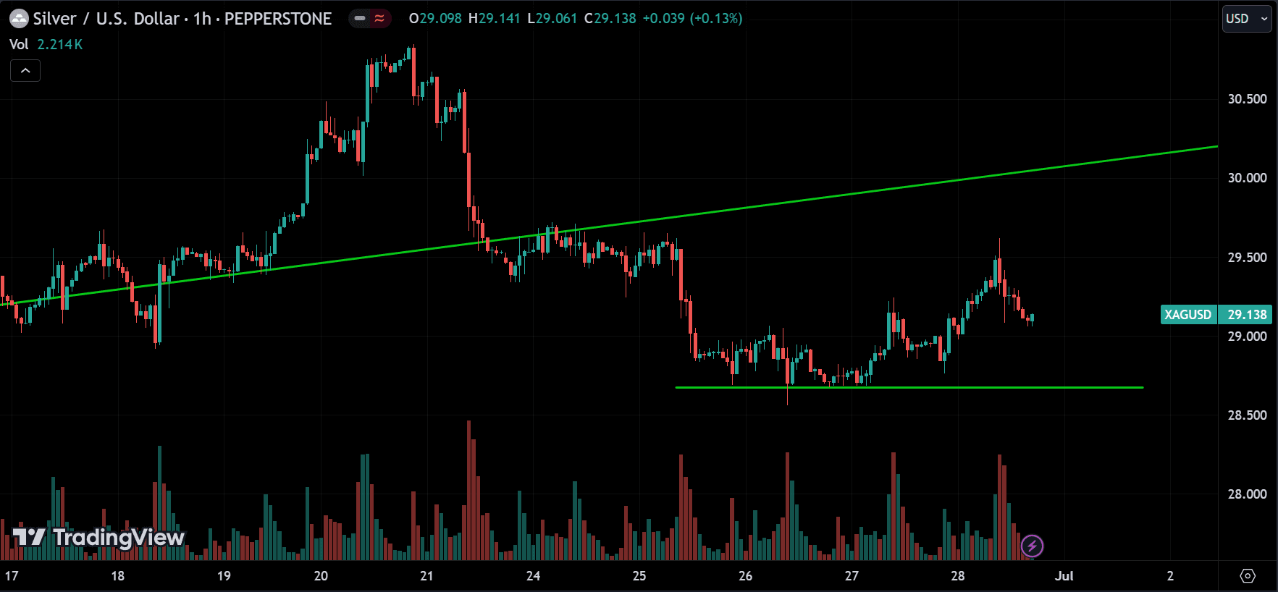Click the date label 25 on time axis
The image size is (1278, 592).
(x=639, y=576)
